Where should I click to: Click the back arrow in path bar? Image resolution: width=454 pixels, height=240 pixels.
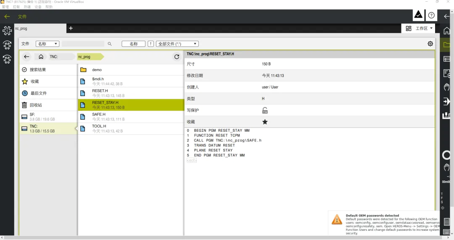coord(26,57)
